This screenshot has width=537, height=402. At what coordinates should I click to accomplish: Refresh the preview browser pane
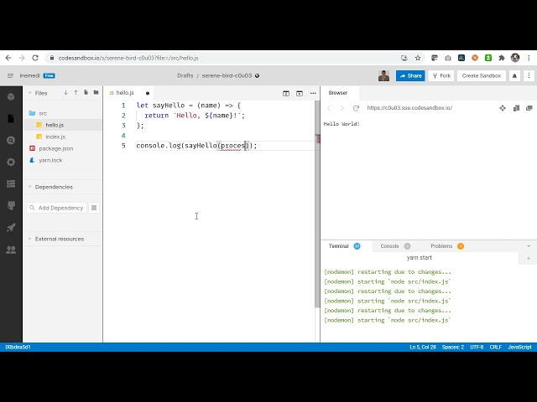(x=356, y=108)
